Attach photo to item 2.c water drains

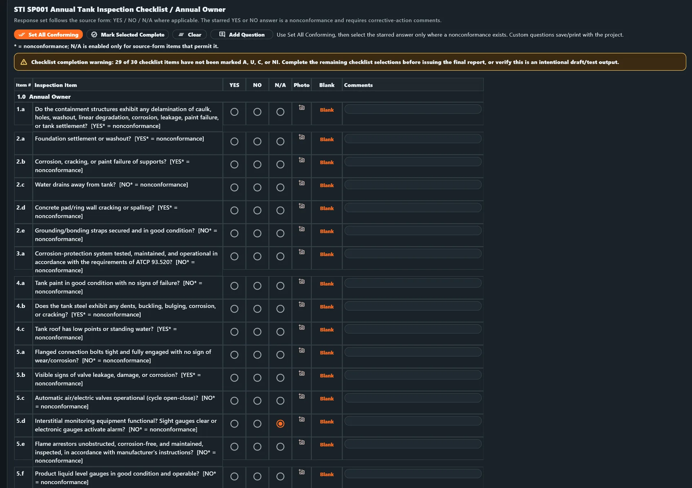[302, 183]
